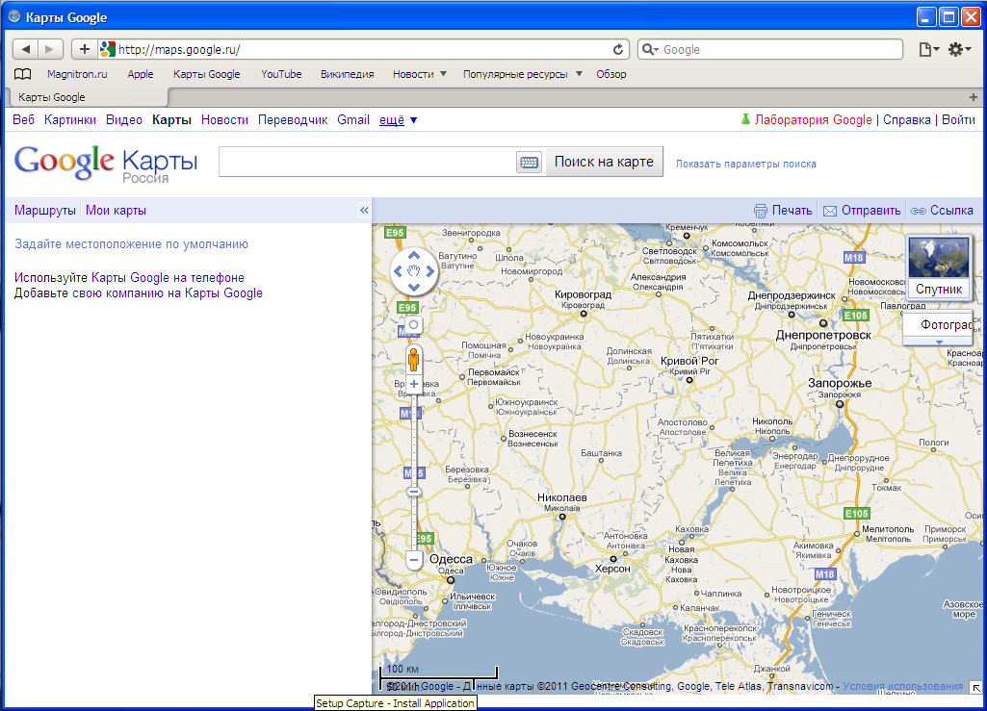Image resolution: width=987 pixels, height=711 pixels.
Task: Go forward with the browser forward arrow
Action: 50,49
